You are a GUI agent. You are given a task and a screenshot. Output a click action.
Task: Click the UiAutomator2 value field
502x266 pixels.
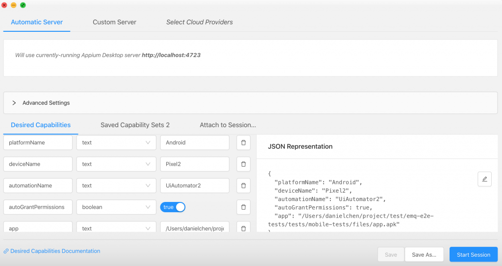[x=194, y=186]
